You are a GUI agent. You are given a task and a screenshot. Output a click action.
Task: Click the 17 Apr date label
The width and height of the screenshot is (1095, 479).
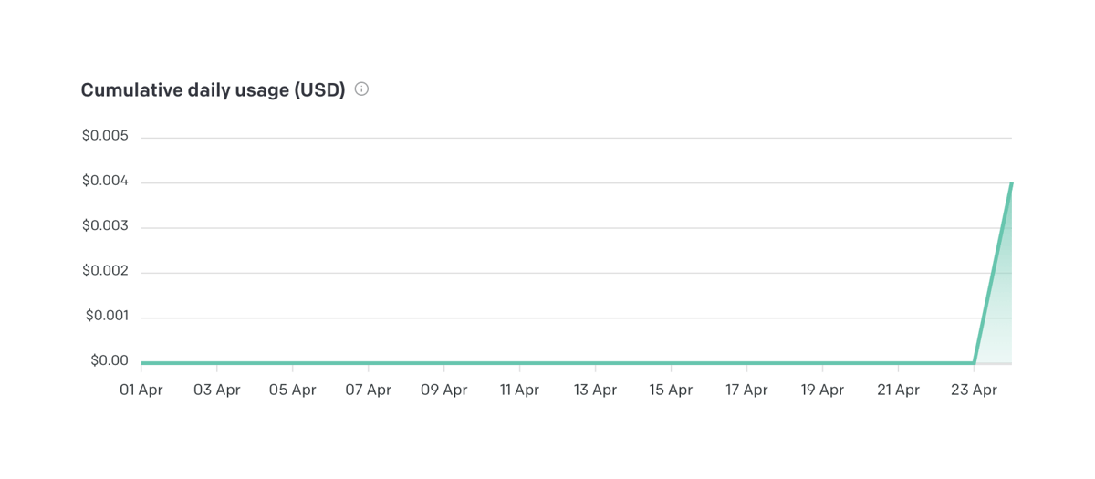746,390
